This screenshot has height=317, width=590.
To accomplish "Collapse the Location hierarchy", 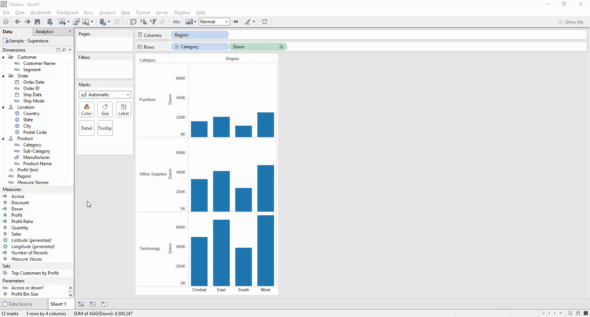I will 3,107.
